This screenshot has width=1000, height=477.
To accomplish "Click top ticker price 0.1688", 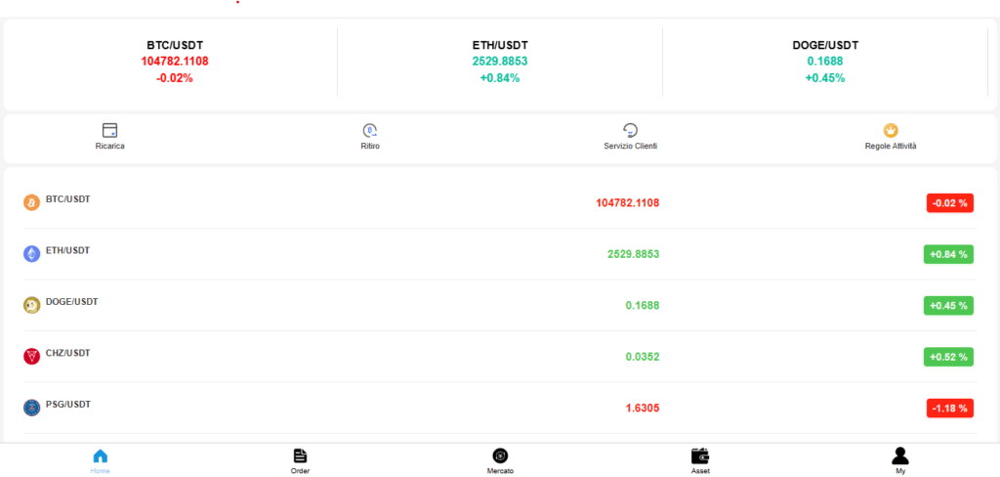I will [825, 62].
